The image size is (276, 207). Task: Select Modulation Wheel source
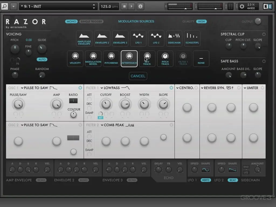[93, 58]
